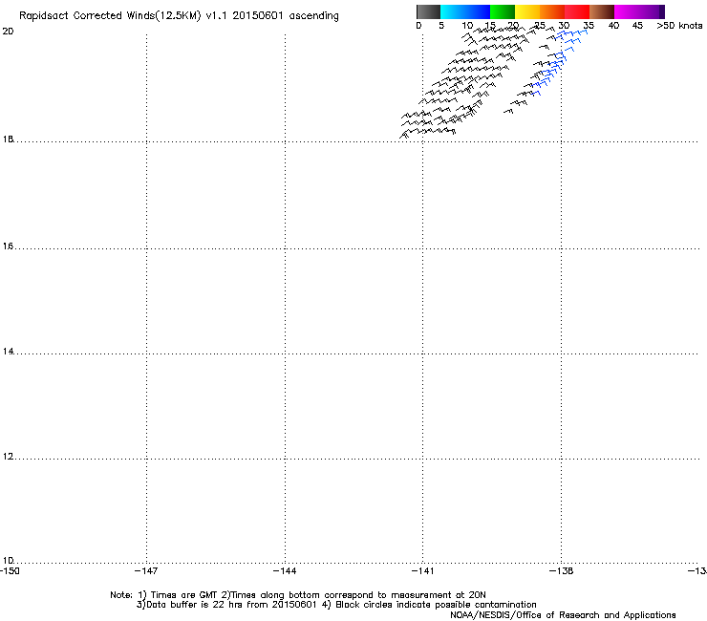
Task: Click the '10' legend scale value
Action: click(467, 26)
